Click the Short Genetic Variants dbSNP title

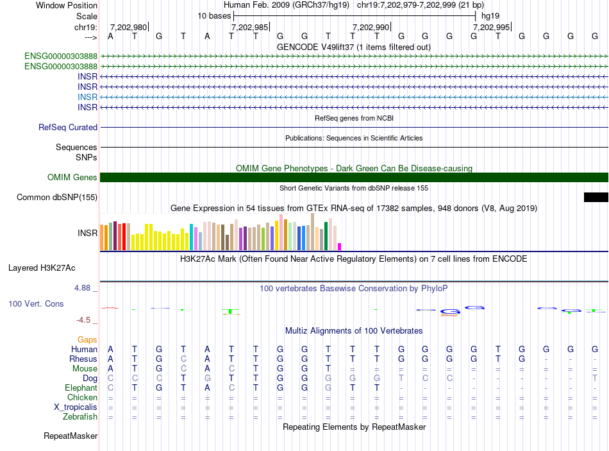[353, 188]
